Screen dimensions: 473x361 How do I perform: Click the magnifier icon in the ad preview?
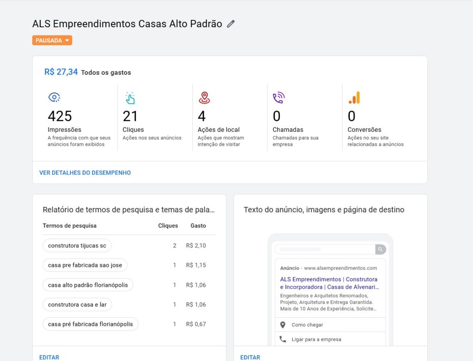(x=381, y=249)
